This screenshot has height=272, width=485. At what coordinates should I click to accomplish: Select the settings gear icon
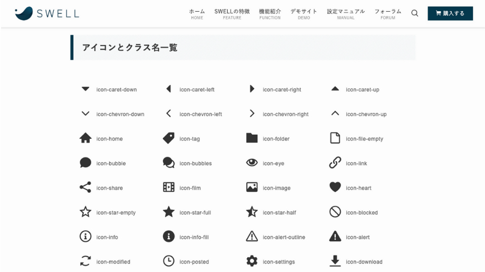click(252, 261)
